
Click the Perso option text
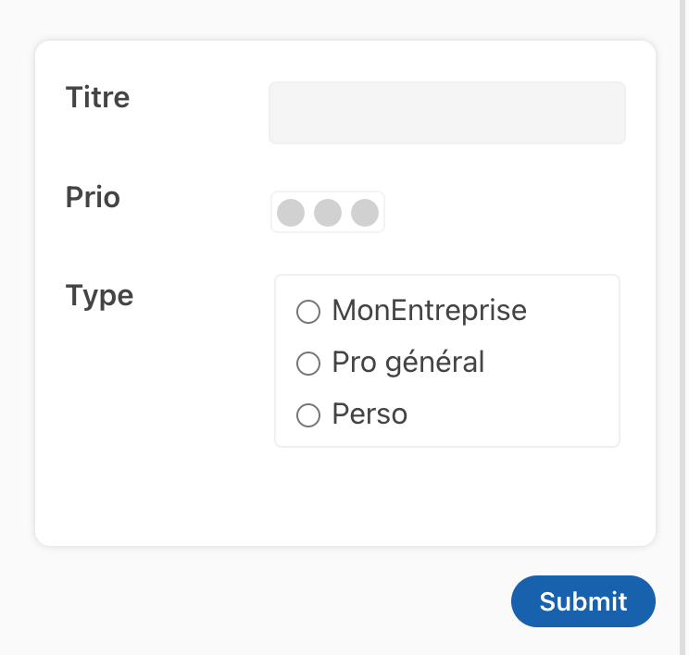tap(370, 414)
